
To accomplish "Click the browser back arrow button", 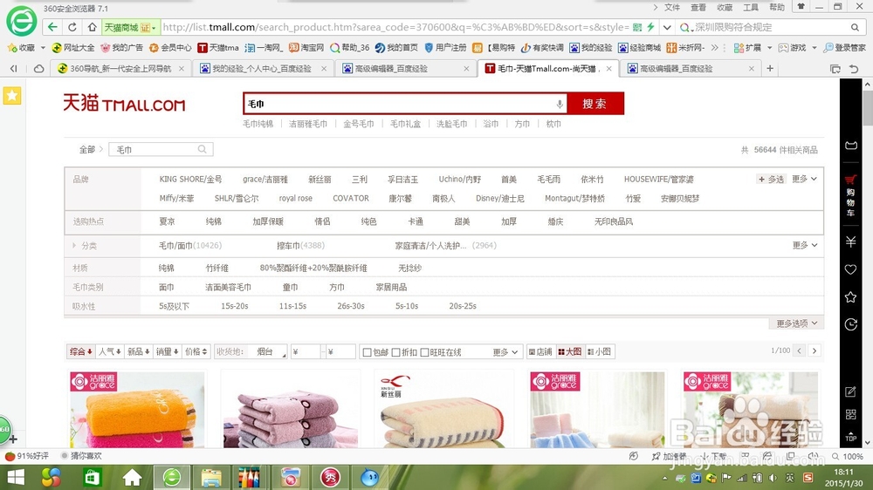I will tap(52, 27).
